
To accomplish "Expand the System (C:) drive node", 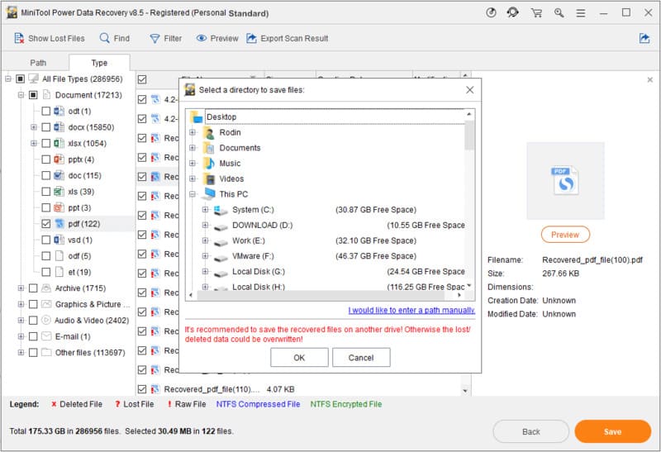I will [205, 210].
